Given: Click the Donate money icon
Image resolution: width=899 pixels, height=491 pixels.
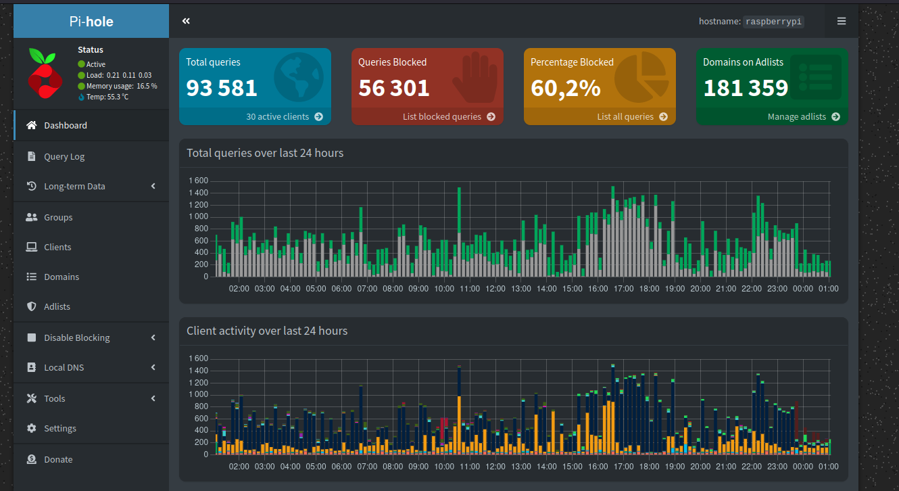Looking at the screenshot, I should pos(31,459).
